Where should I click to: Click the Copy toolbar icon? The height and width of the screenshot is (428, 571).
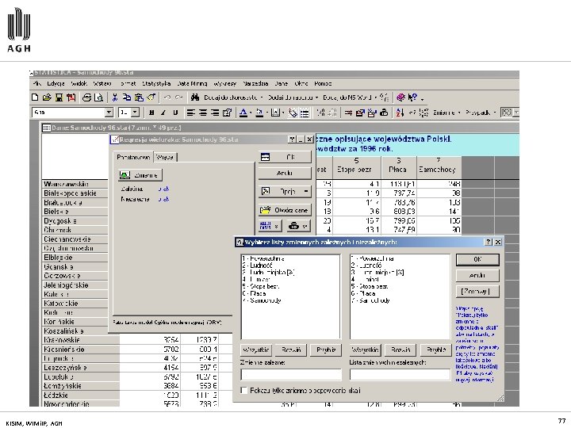[x=127, y=97]
